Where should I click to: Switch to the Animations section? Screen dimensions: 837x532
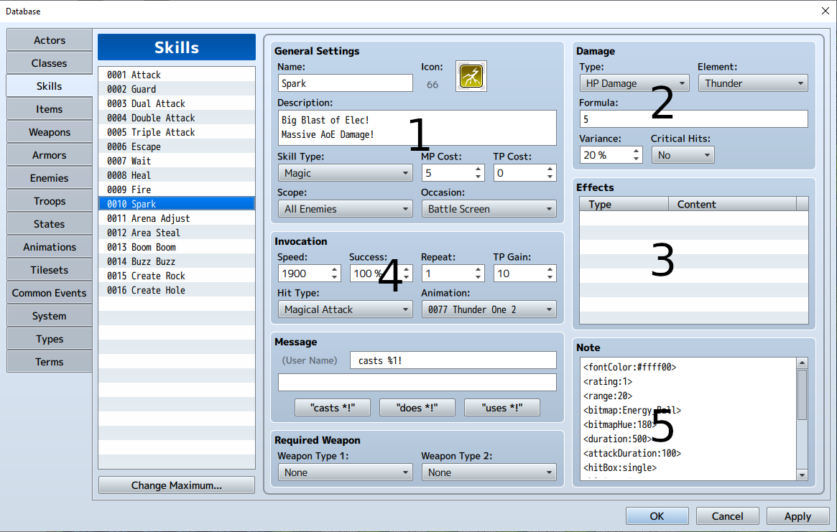[49, 246]
